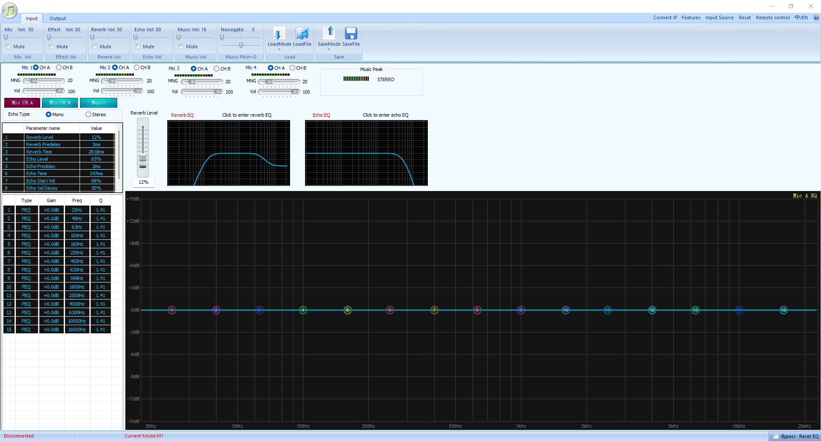Click the SaveMode upload arrow icon

pos(329,33)
